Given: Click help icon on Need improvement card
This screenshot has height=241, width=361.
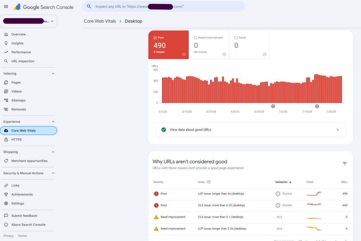Looking at the screenshot, I should point(224,55).
